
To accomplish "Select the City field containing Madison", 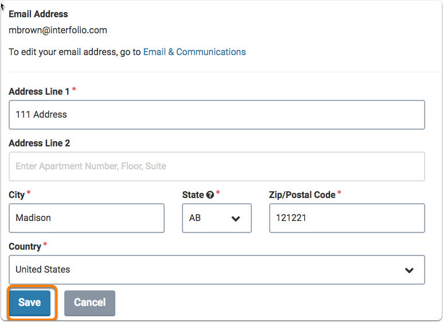I will click(x=86, y=218).
